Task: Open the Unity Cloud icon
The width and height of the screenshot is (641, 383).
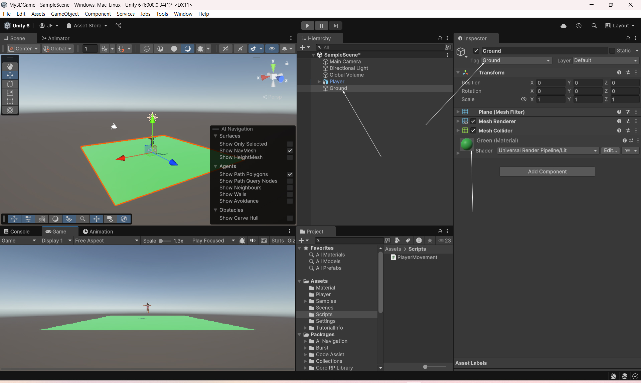Action: pyautogui.click(x=564, y=26)
